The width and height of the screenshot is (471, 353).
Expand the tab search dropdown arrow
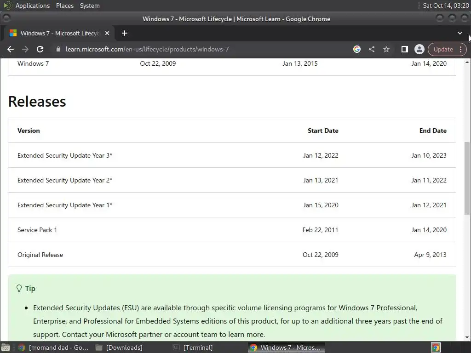click(x=460, y=33)
